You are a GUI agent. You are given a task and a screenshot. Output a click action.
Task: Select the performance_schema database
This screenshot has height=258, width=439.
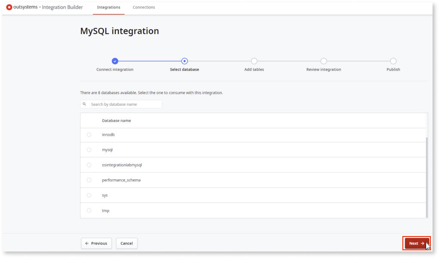pyautogui.click(x=89, y=180)
